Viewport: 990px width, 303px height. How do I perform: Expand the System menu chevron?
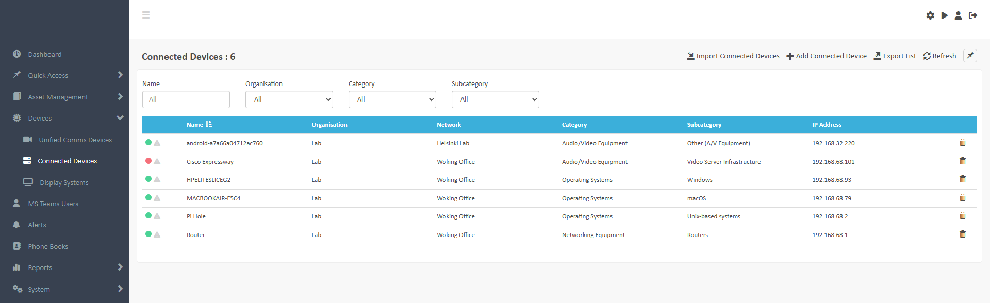120,289
